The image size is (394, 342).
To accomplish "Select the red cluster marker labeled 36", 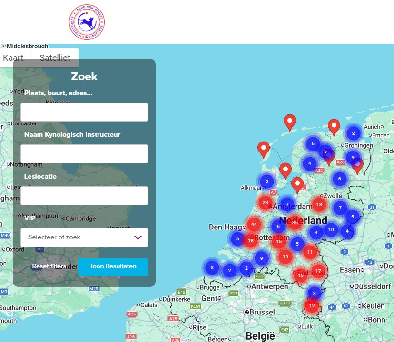I will 295,222.
